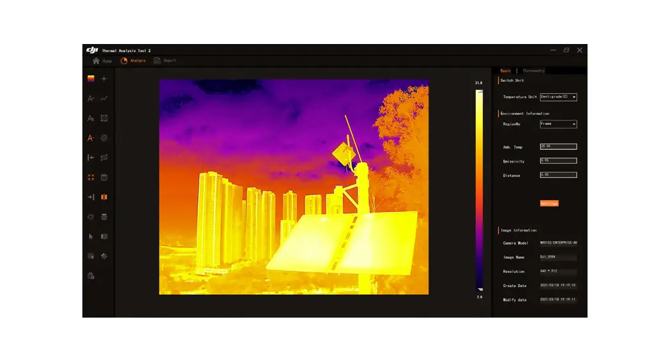Screen dimensions: 668x361
Task: Click the previous image arrow-bar icon
Action: [91, 158]
